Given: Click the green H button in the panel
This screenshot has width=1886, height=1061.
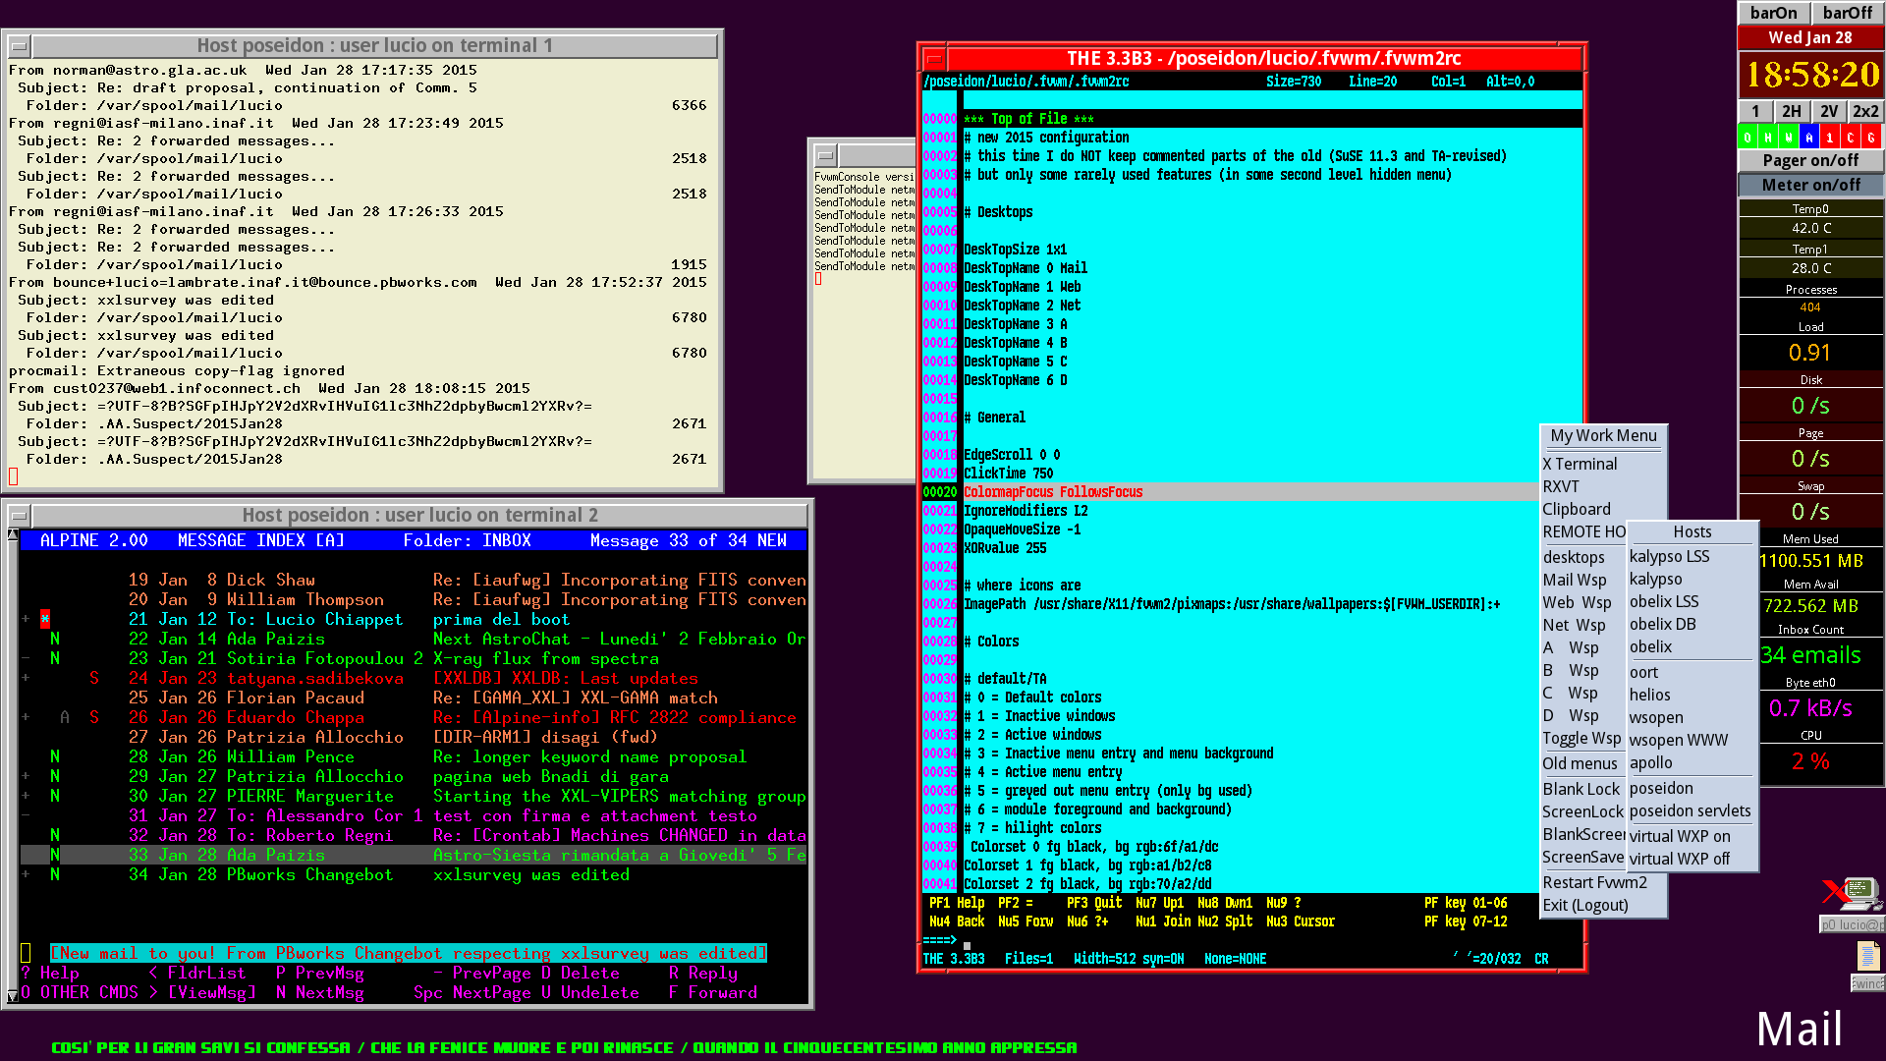Looking at the screenshot, I should tap(1768, 139).
